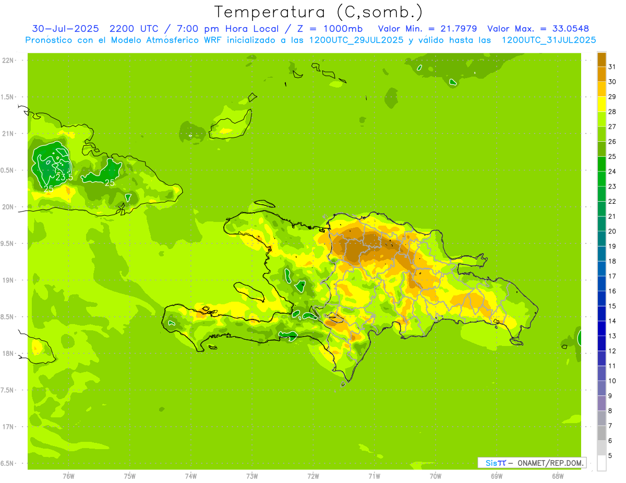The width and height of the screenshot is (626, 483).
Task: Click the legend value '10'
Action: click(x=612, y=381)
